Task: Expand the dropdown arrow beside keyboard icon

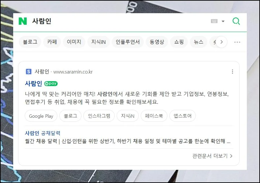Action: tap(223, 21)
